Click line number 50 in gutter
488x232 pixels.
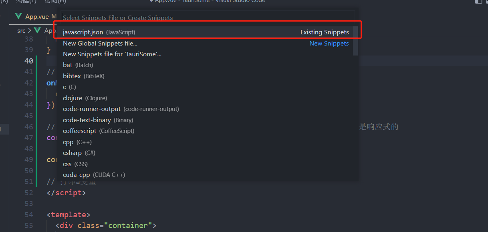tap(28, 171)
